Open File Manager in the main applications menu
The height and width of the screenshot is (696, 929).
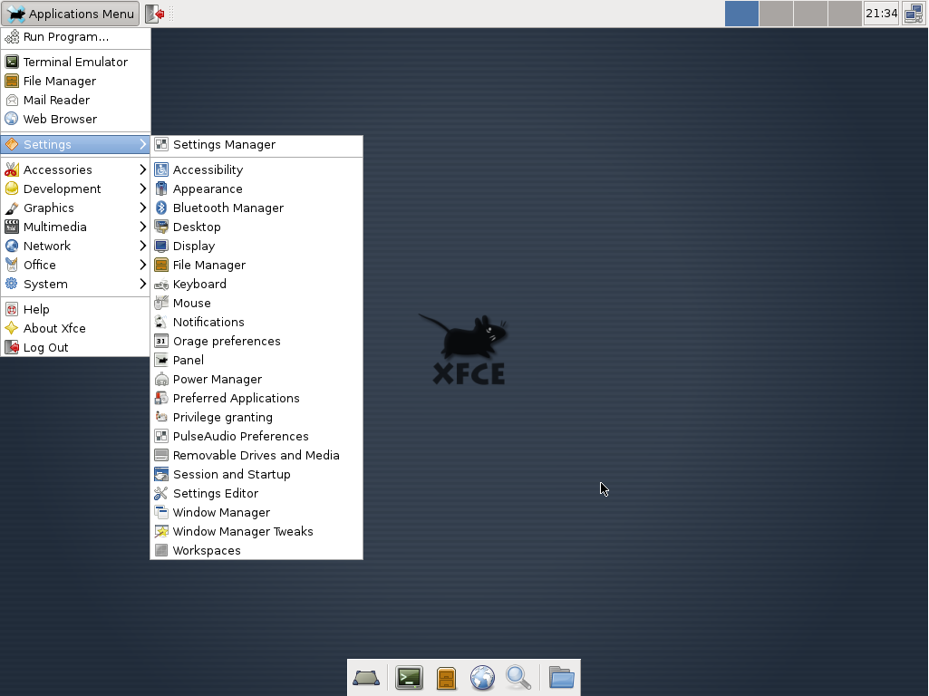75,82
